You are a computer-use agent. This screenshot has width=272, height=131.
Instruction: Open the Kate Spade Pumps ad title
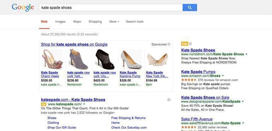pyautogui.click(x=198, y=72)
